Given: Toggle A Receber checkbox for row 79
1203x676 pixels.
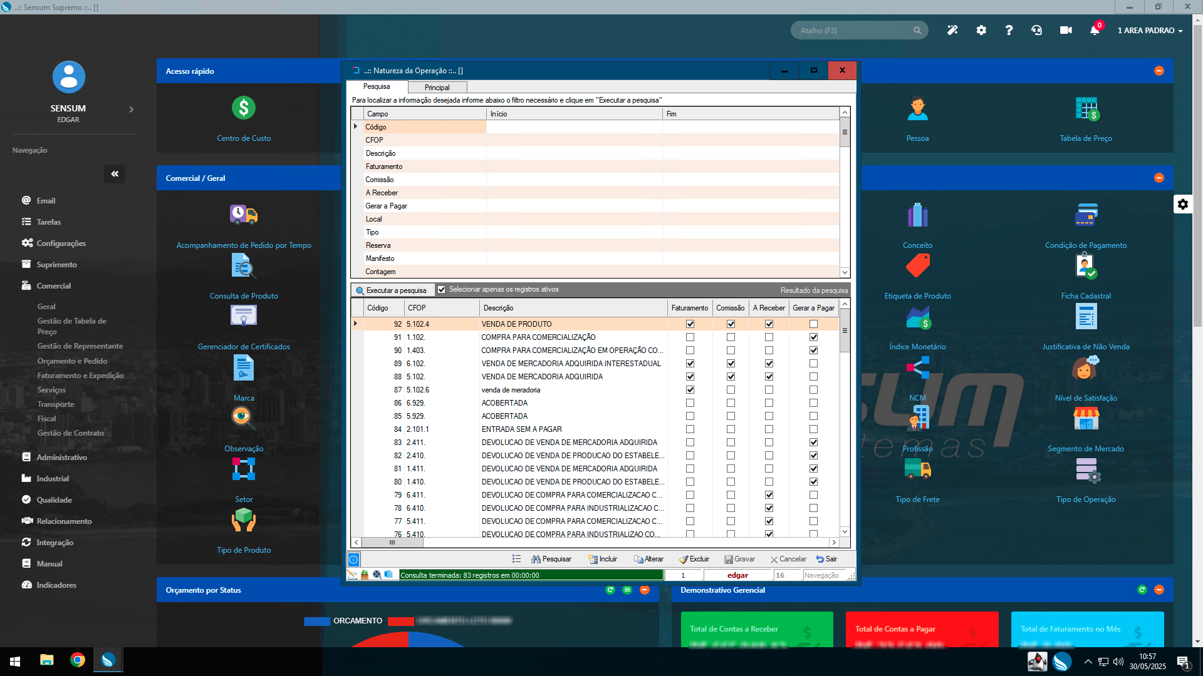Looking at the screenshot, I should pyautogui.click(x=769, y=495).
